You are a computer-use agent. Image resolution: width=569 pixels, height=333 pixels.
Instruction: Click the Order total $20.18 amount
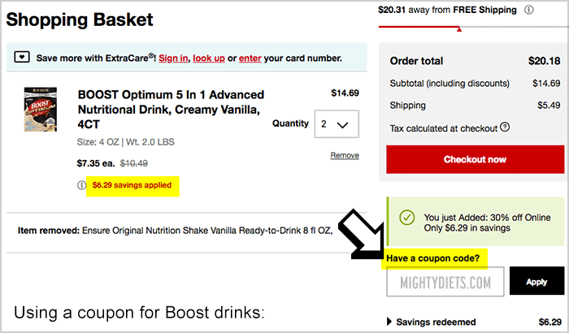click(545, 61)
